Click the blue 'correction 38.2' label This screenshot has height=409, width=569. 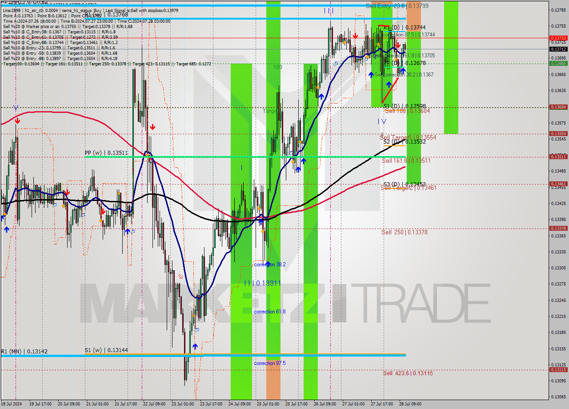[269, 265]
